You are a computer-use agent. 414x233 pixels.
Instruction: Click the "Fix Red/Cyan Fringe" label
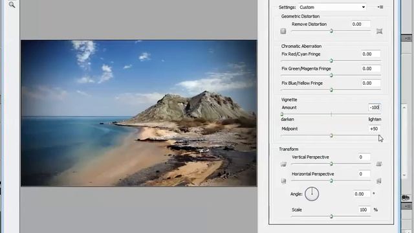click(301, 54)
